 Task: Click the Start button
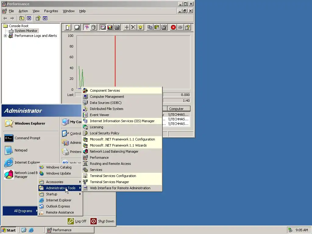point(9,230)
